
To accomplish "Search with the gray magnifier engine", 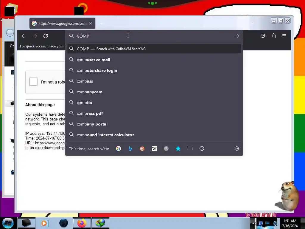I will coord(166,148).
